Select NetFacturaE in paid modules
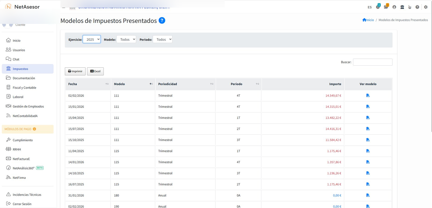432x208 pixels. [21, 159]
